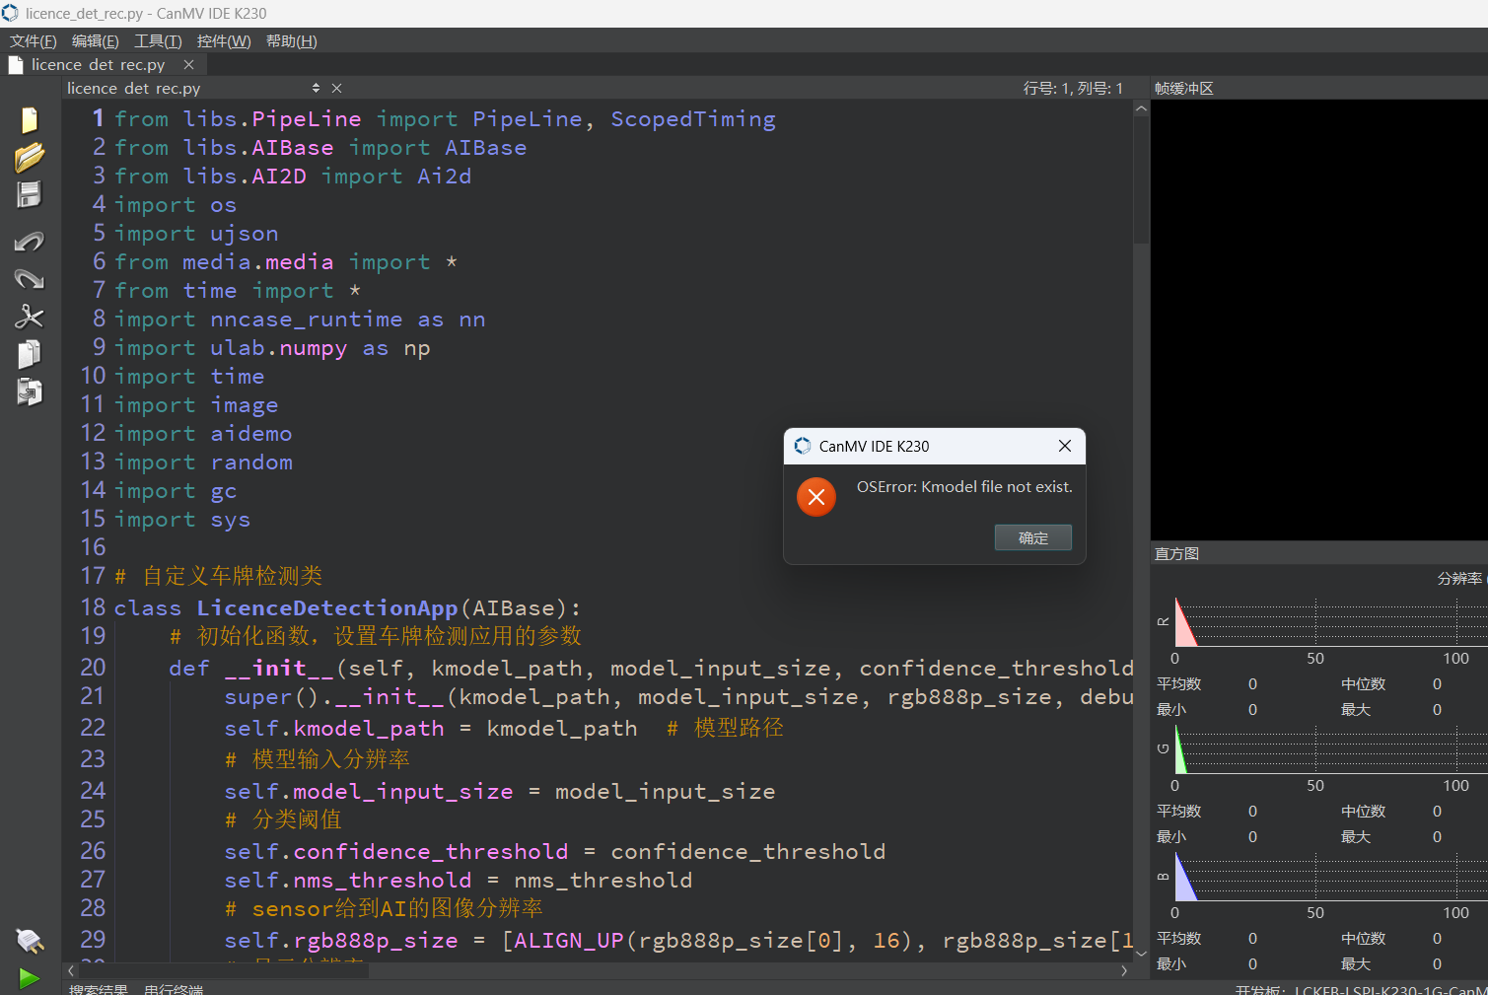Open the 文件(F) menu

[x=34, y=41]
